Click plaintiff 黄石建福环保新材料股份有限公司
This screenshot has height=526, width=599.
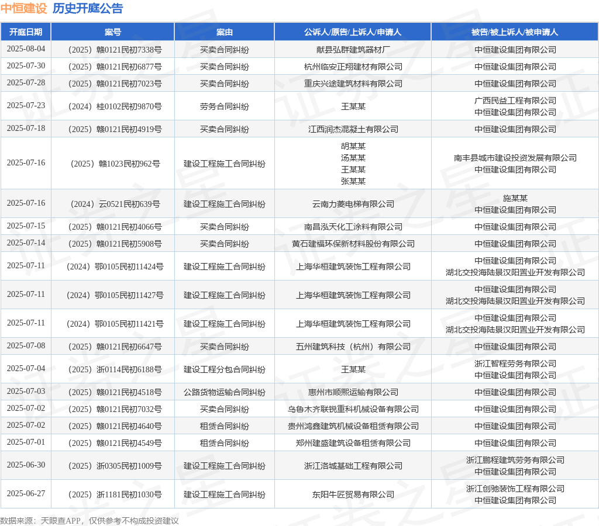click(353, 244)
